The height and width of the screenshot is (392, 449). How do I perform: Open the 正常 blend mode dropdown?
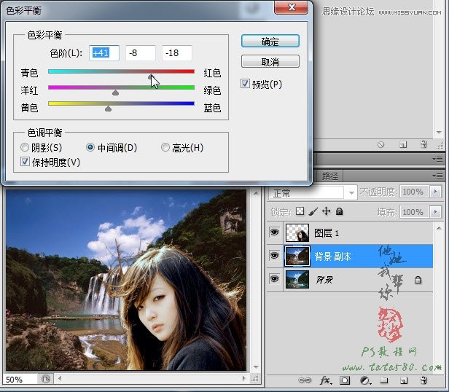[x=313, y=192]
